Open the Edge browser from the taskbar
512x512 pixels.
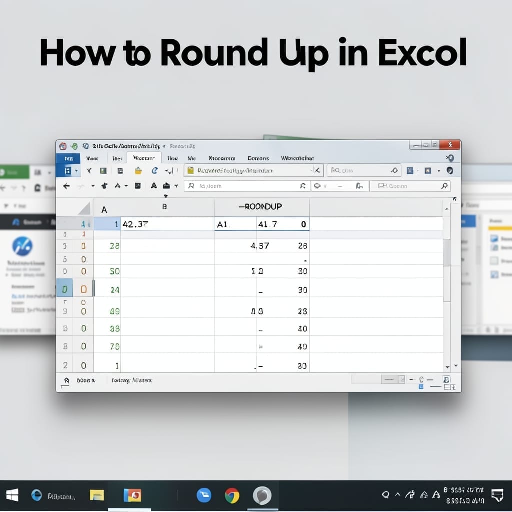pyautogui.click(x=37, y=495)
